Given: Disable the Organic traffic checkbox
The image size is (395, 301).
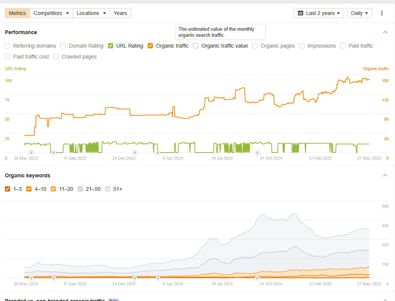Looking at the screenshot, I should tap(150, 46).
